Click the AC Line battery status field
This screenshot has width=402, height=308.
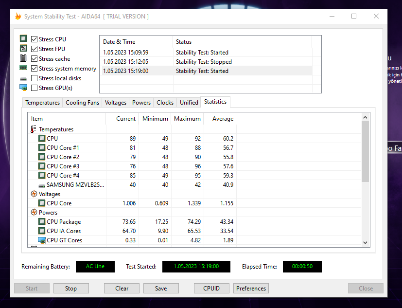point(95,267)
